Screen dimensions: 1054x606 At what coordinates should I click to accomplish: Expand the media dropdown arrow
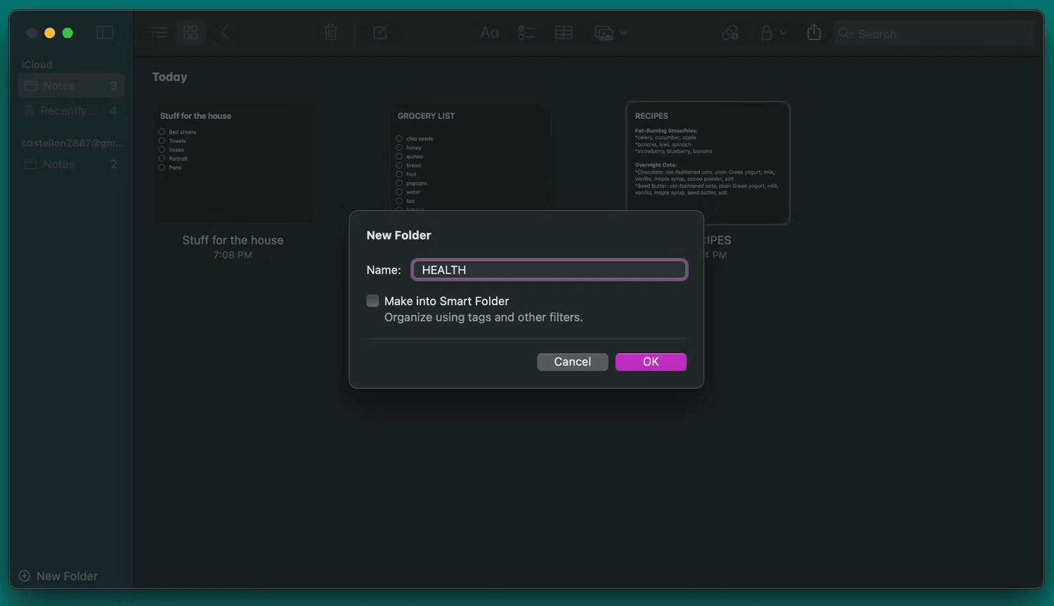tap(624, 33)
